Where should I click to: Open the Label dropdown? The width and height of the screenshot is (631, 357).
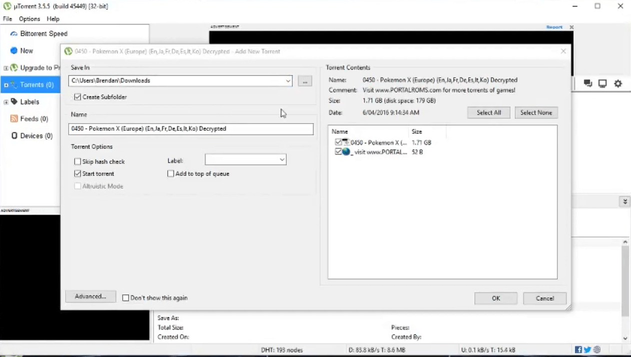[282, 160]
